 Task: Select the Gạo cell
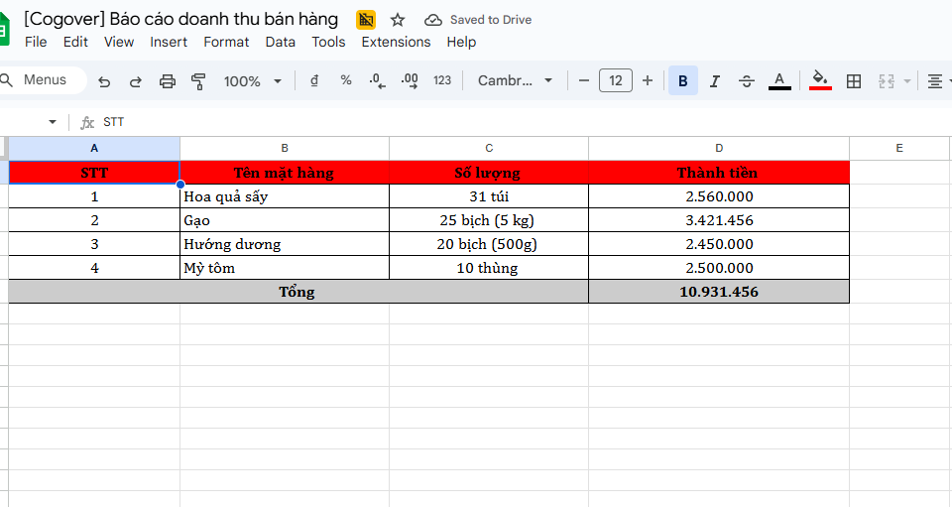(x=285, y=220)
